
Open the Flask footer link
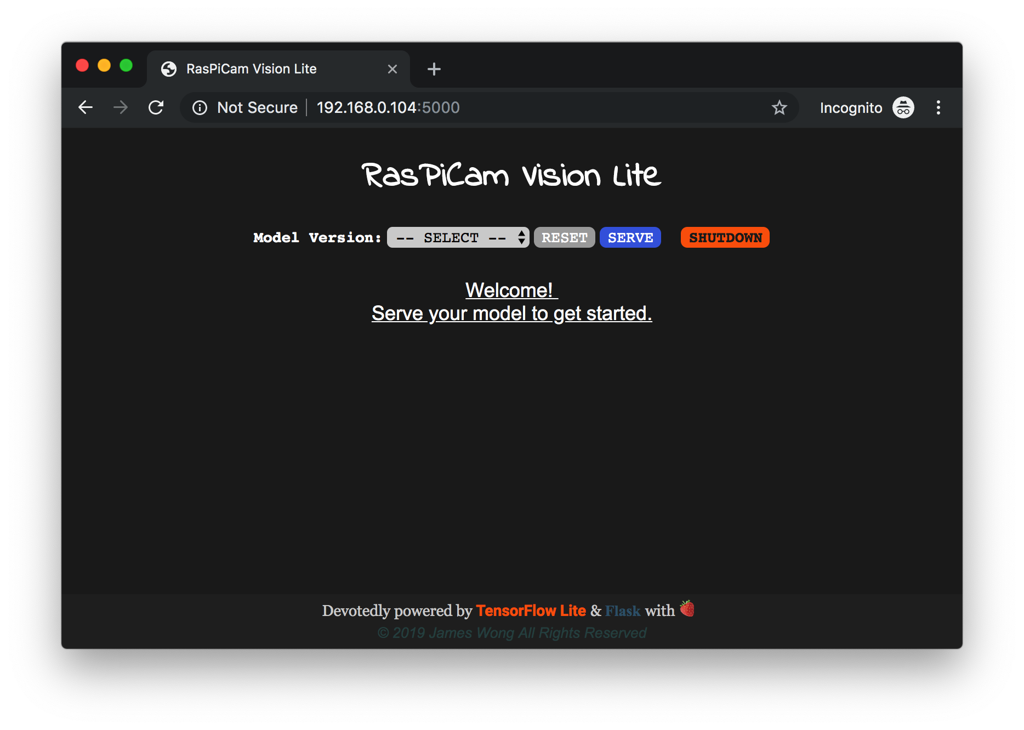tap(623, 611)
